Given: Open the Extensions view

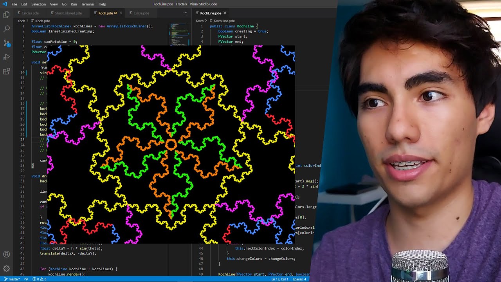Looking at the screenshot, I should pyautogui.click(x=6, y=71).
